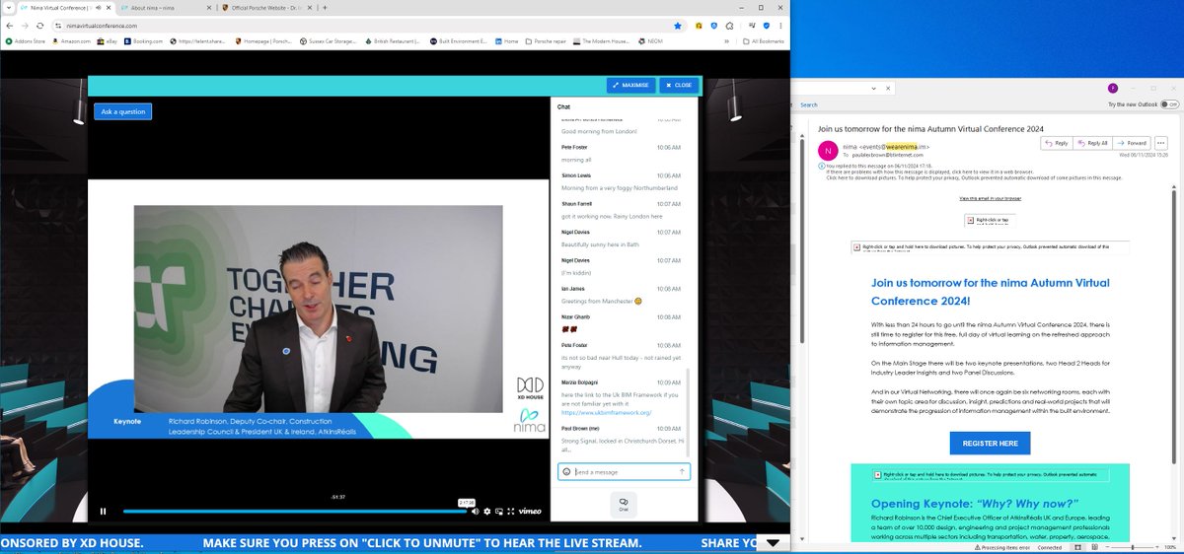Open more actions ellipsis in Outlook email
Image resolution: width=1184 pixels, height=554 pixels.
click(1160, 143)
